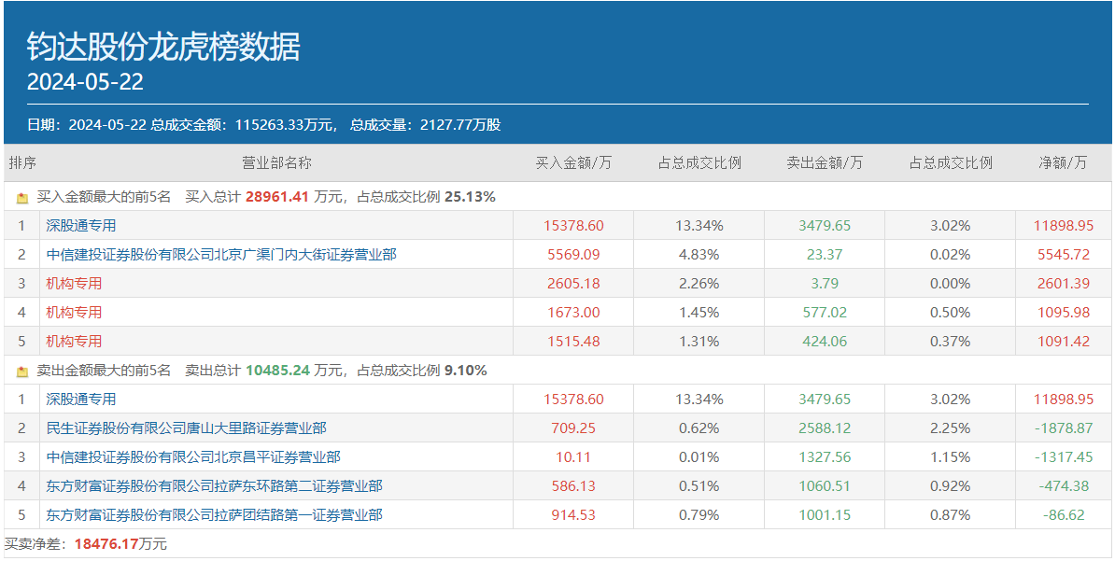
Task: Select 东方财富证券拉萨团结路第一证券营业部 link
Action: click(214, 514)
